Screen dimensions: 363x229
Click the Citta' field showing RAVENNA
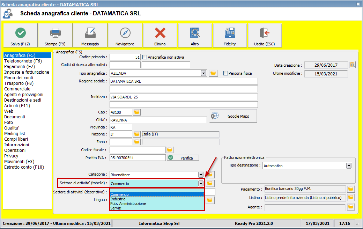(x=158, y=120)
